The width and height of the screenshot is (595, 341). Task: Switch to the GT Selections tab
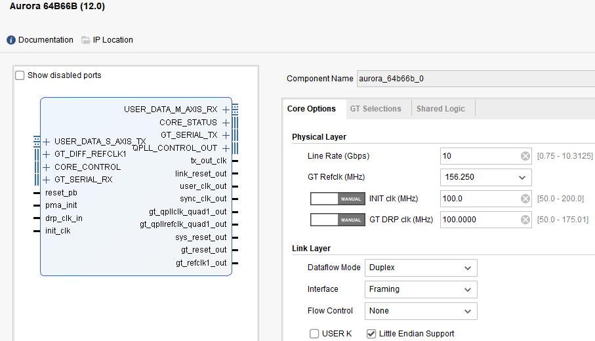376,109
